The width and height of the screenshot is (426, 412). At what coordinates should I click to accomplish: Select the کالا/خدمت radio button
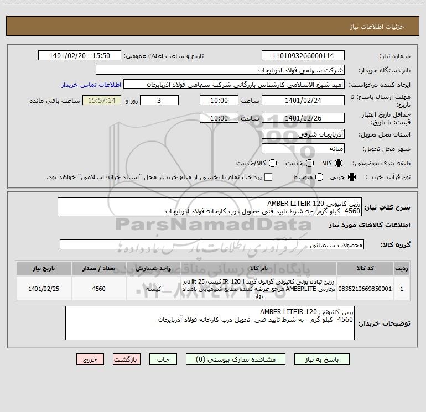(x=273, y=163)
